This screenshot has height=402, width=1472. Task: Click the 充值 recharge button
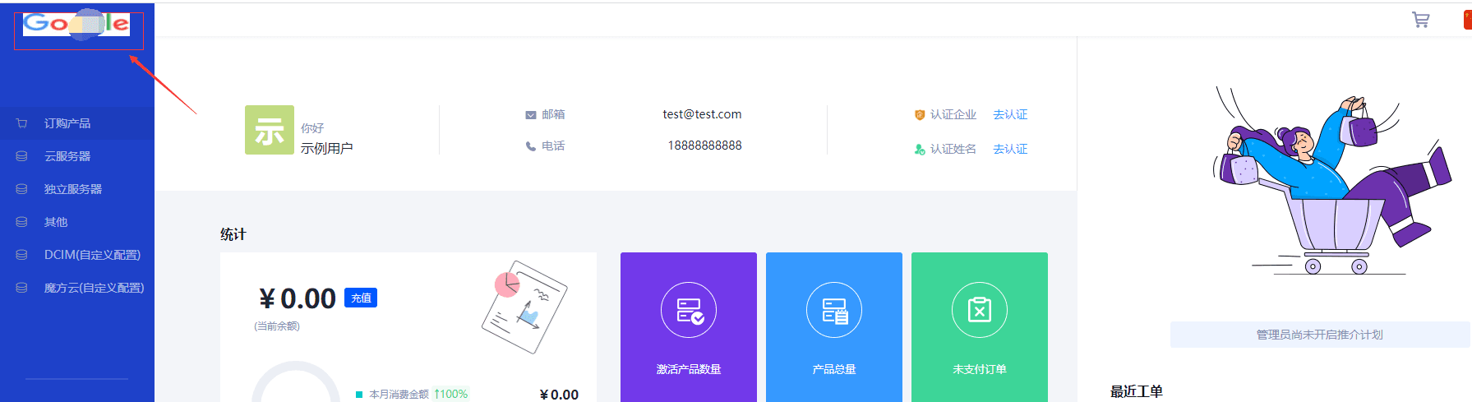[361, 298]
